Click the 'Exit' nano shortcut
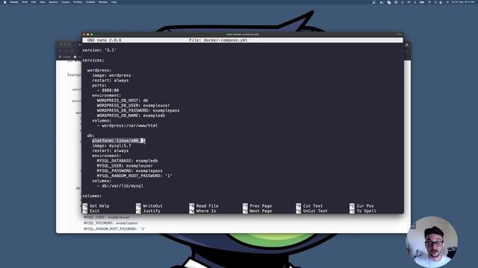Screen dimensions: 478x268 click(91, 211)
